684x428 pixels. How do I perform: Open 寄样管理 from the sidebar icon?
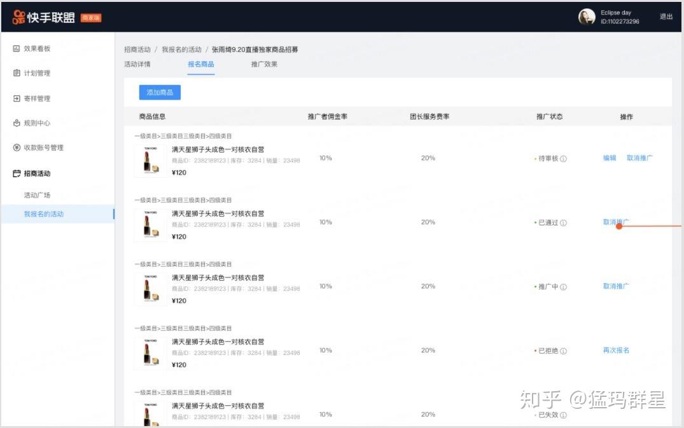17,98
